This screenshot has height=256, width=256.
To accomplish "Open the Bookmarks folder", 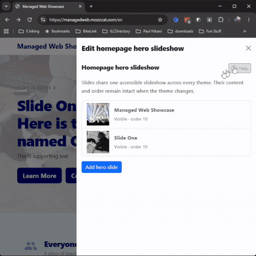I will tap(57, 31).
